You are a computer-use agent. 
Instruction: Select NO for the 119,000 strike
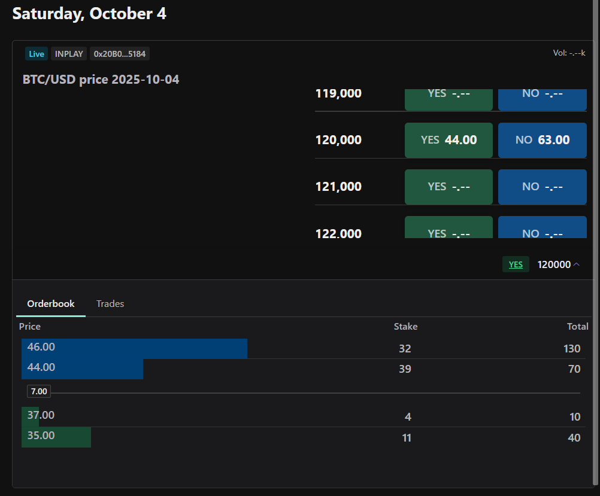coord(542,98)
